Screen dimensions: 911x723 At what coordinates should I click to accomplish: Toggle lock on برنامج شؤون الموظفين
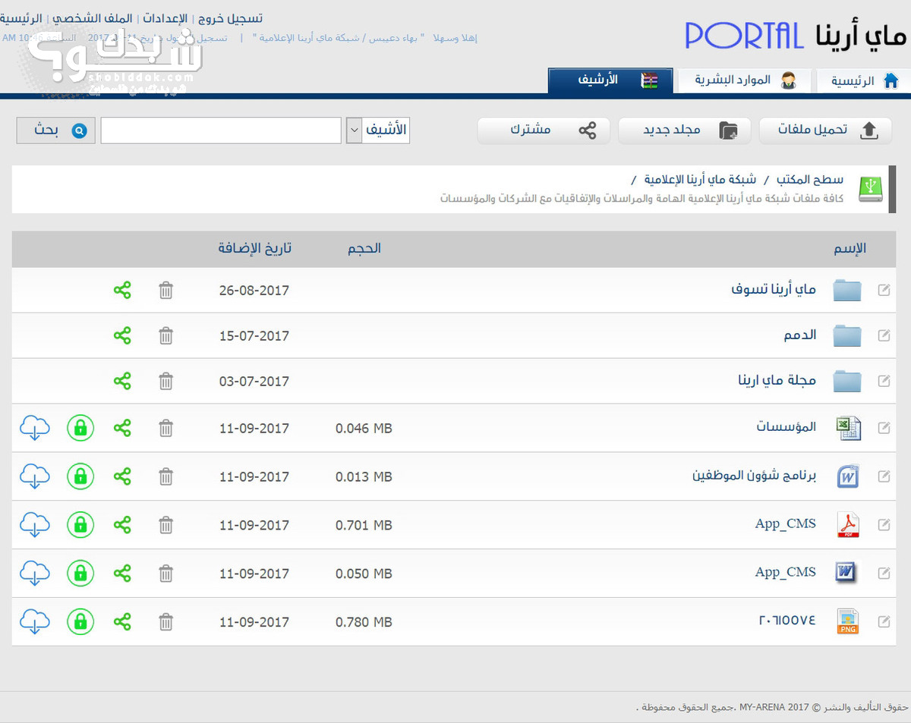[x=80, y=476]
